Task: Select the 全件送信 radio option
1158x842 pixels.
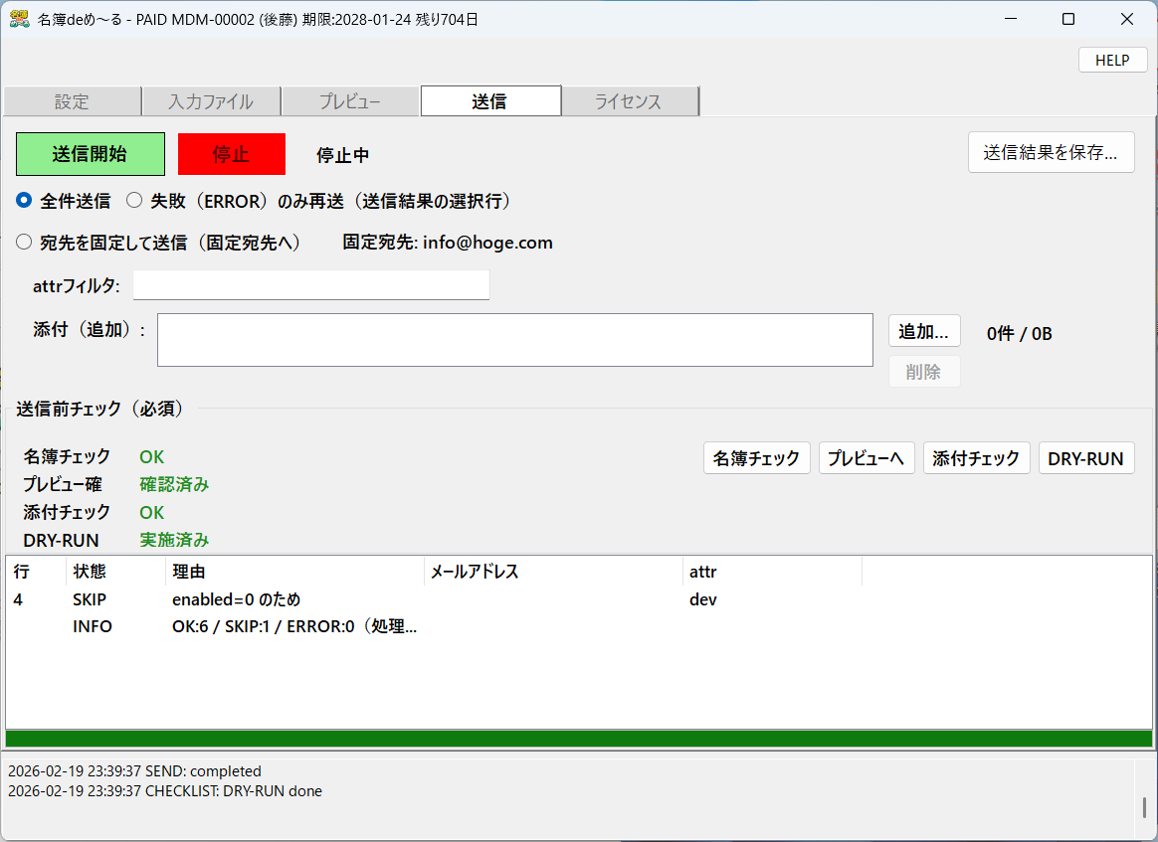Action: 25,201
